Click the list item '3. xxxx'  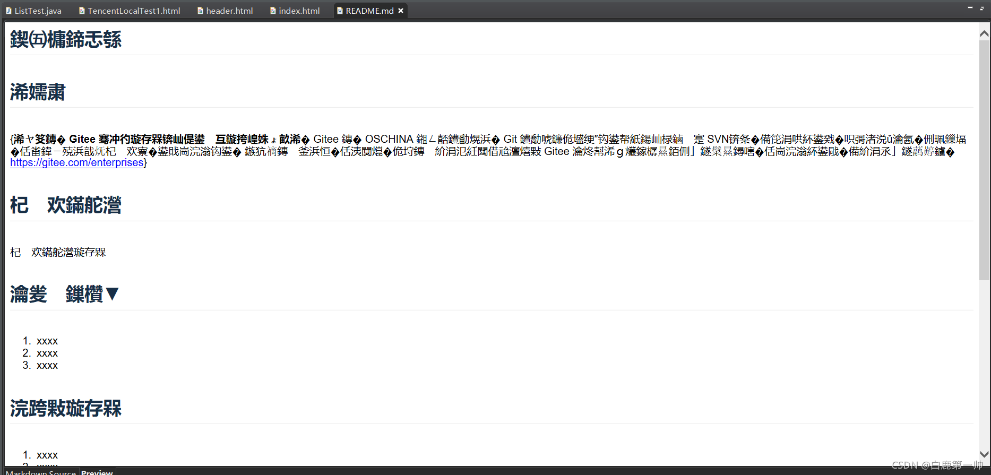(40, 365)
